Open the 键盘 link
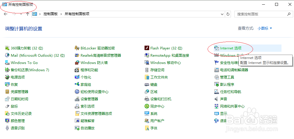 click(154, 84)
